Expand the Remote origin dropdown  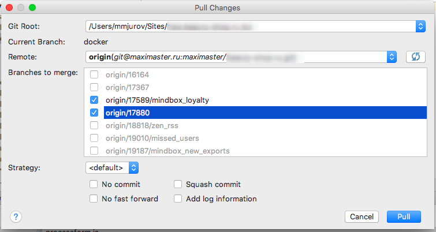point(392,57)
